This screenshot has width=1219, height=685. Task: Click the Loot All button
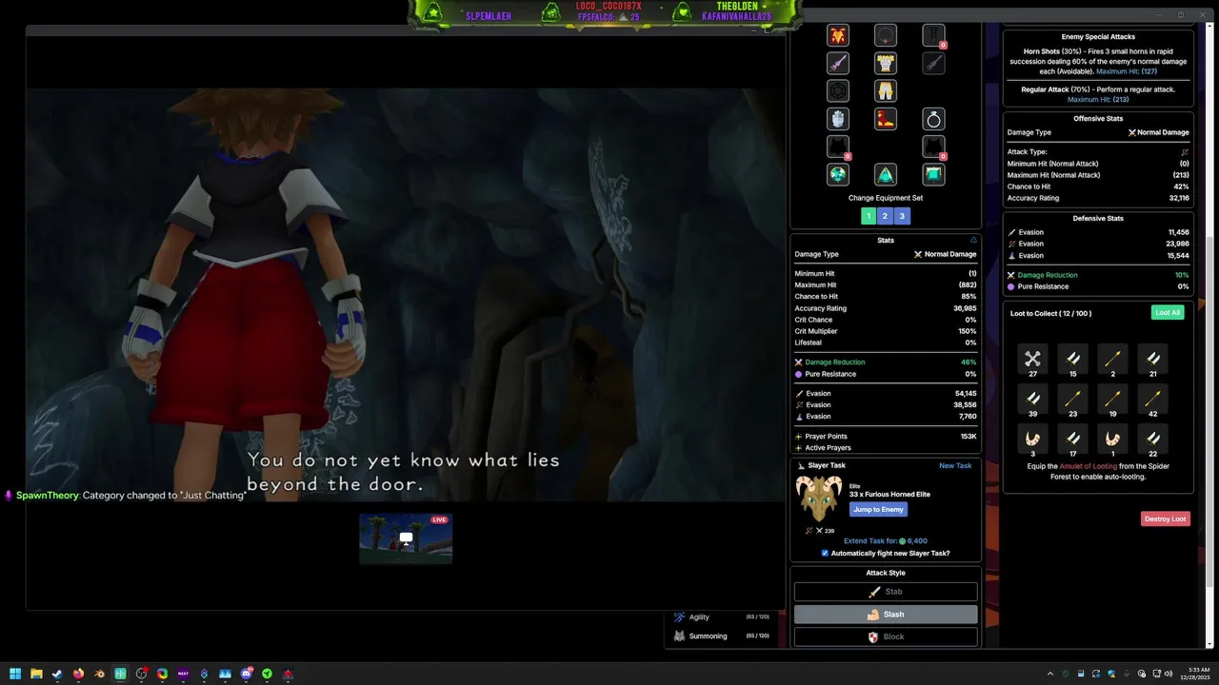(1168, 313)
